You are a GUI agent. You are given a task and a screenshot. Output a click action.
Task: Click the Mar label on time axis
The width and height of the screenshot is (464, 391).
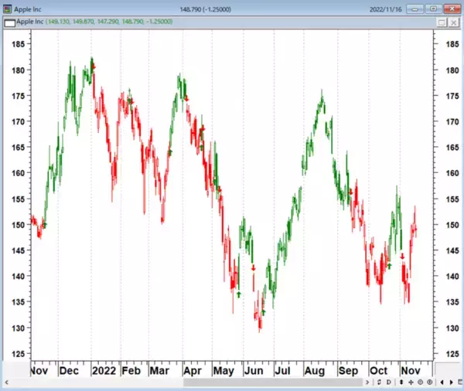[159, 371]
